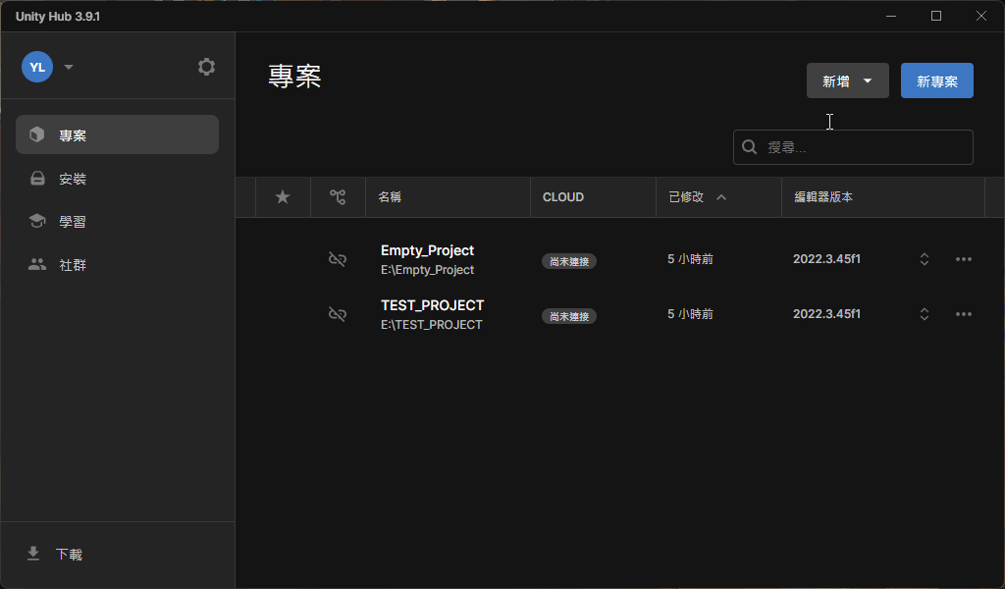Click the 新專案 button
Screen dimensions: 1005x589
tap(936, 80)
